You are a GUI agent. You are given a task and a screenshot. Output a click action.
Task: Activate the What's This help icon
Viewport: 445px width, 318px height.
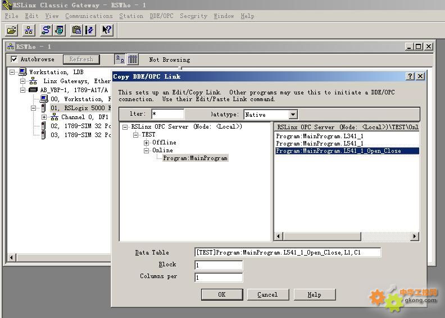(107, 30)
